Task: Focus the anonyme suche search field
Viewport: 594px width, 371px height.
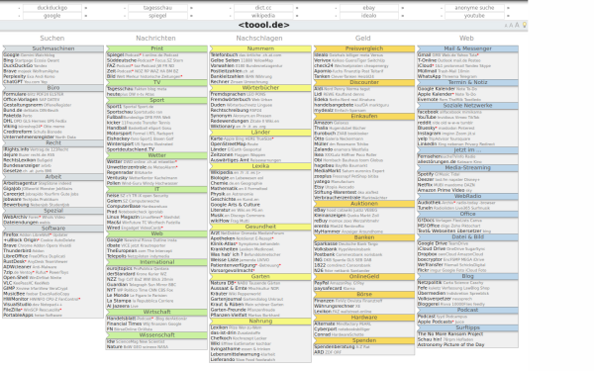Action: [x=474, y=8]
